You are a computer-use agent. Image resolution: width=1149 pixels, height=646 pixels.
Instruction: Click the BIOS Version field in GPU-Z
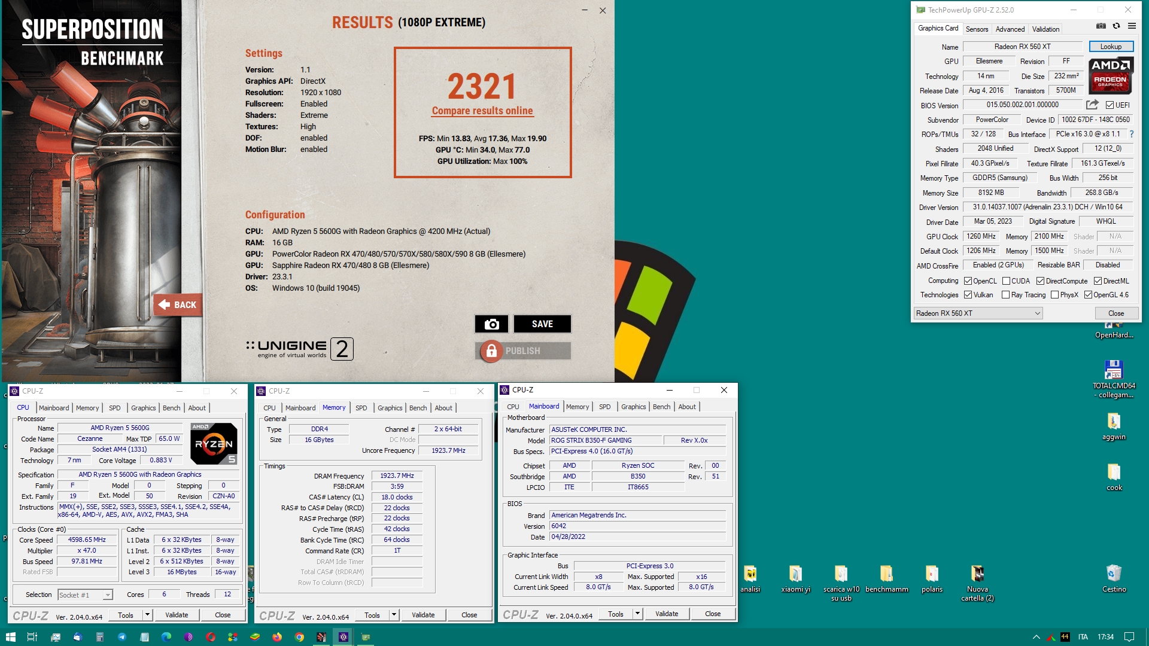coord(1022,105)
